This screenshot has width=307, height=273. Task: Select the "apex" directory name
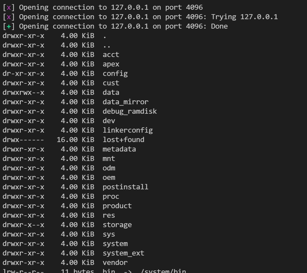coord(111,64)
